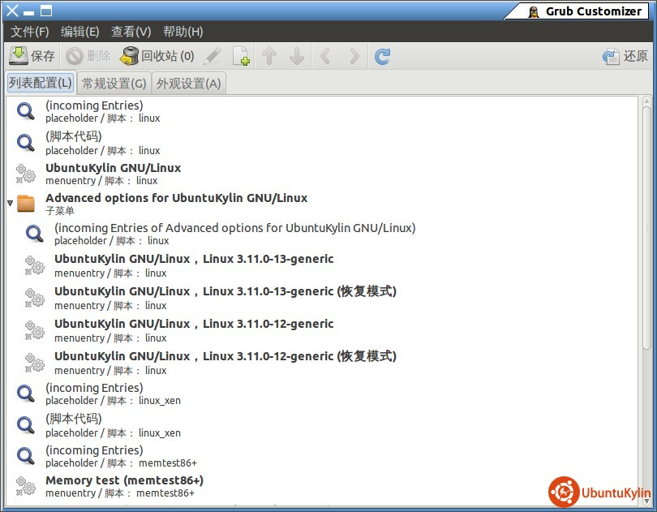Click the right arrow toolbar icon

click(x=354, y=56)
